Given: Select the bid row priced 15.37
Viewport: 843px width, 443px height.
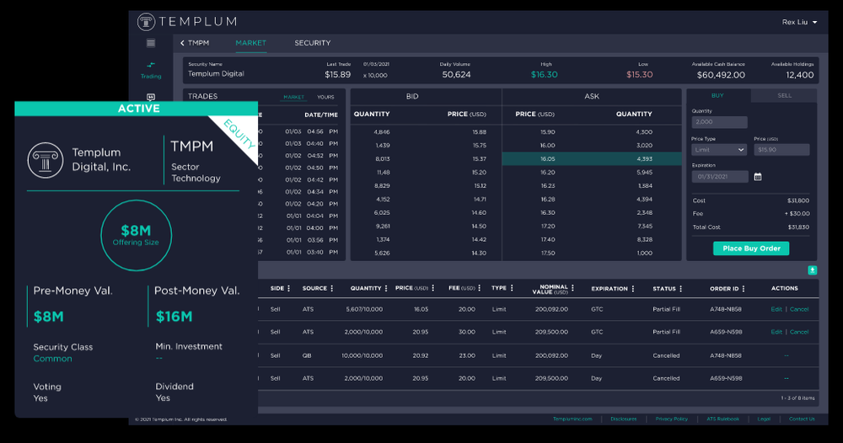Looking at the screenshot, I should [x=426, y=159].
